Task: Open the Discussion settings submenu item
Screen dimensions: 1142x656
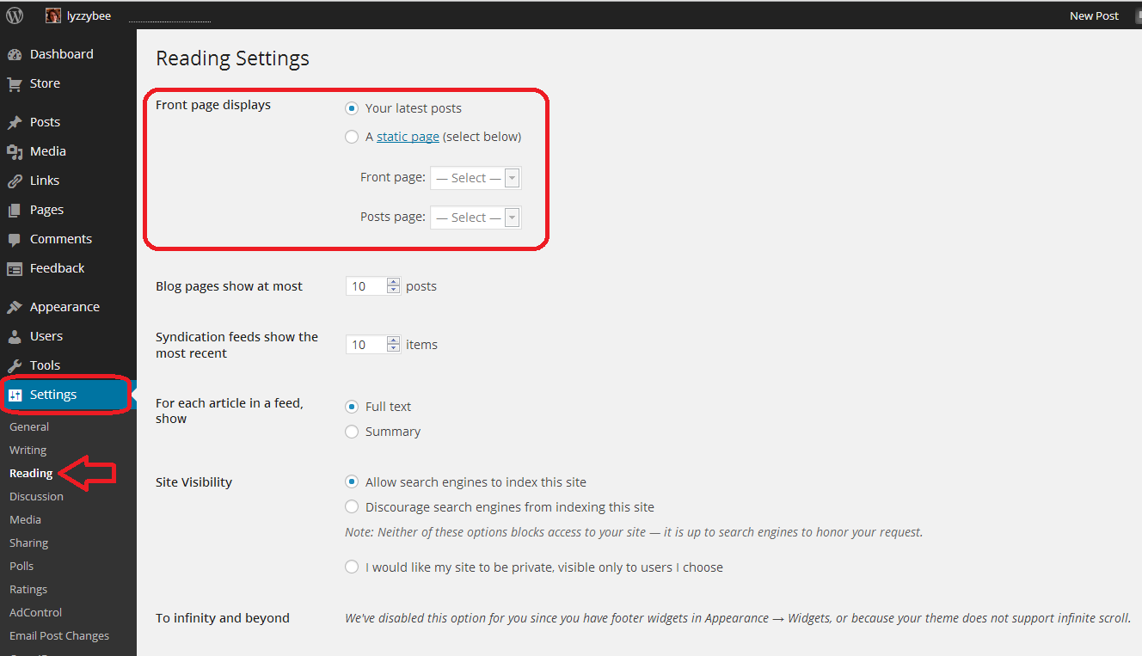Action: point(36,496)
